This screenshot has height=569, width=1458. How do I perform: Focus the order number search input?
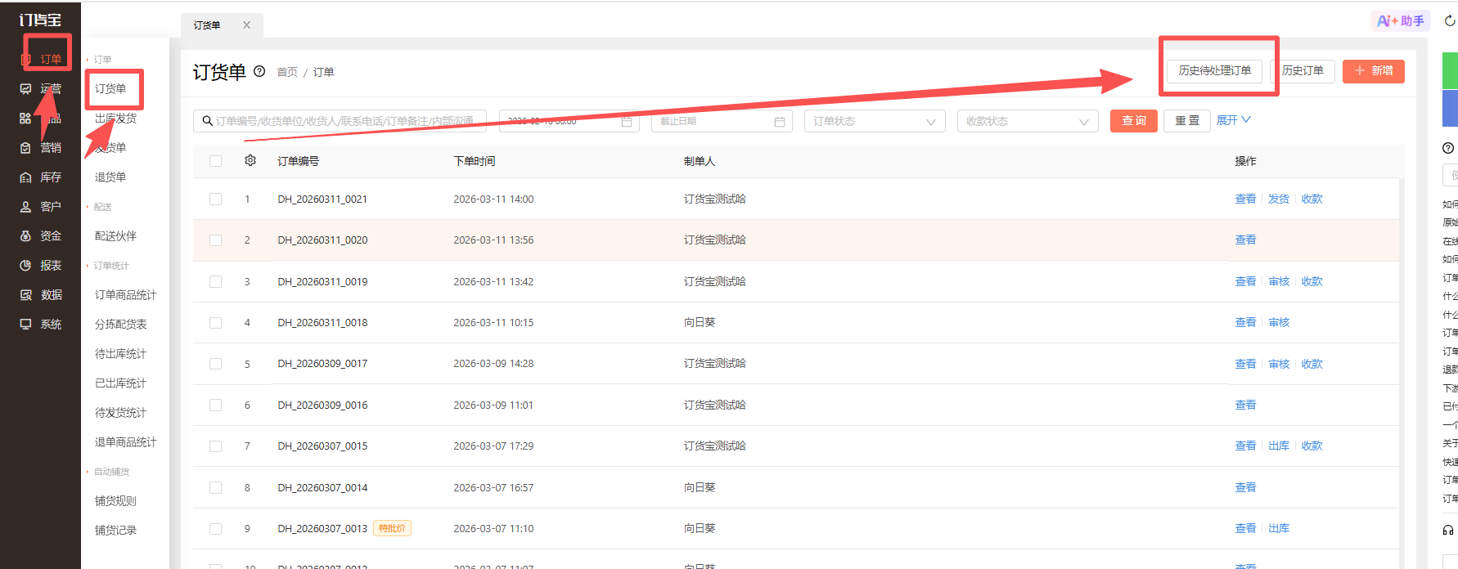coord(340,121)
